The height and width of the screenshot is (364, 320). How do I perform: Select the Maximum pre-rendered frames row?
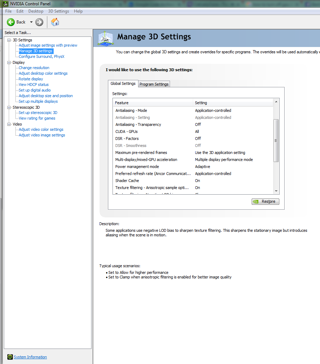[193, 153]
